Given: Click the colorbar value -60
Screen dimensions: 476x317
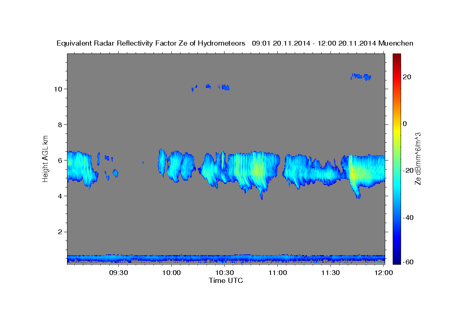Looking at the screenshot, I should (x=408, y=262).
